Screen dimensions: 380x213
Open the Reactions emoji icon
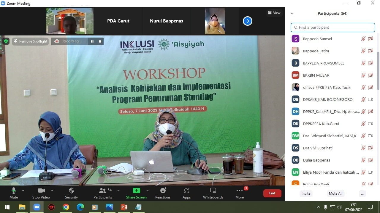163,191
